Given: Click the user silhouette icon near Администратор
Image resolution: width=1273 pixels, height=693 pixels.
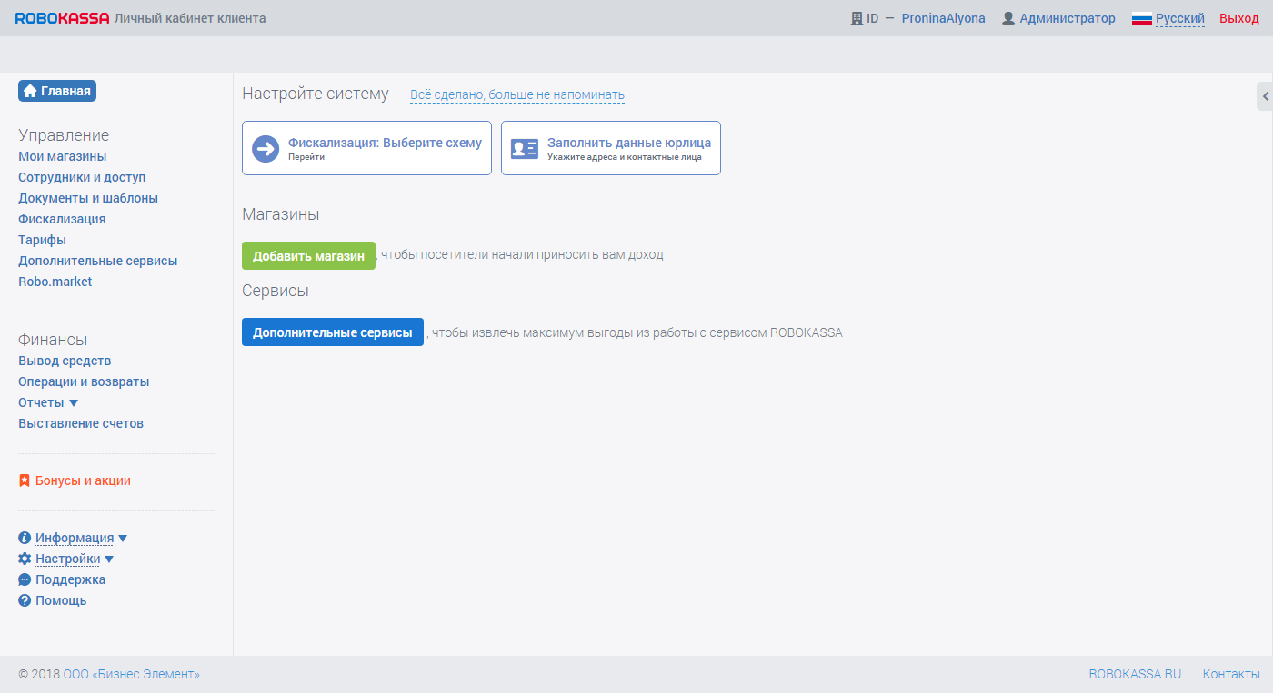Looking at the screenshot, I should point(1007,18).
